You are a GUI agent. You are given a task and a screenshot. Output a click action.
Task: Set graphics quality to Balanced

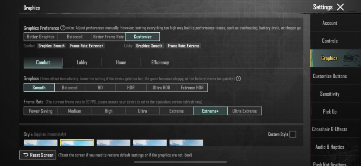click(x=69, y=88)
